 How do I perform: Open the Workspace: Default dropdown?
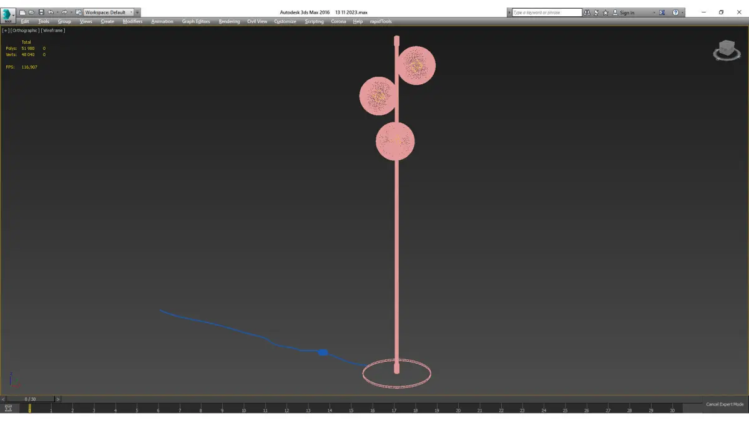pyautogui.click(x=109, y=12)
